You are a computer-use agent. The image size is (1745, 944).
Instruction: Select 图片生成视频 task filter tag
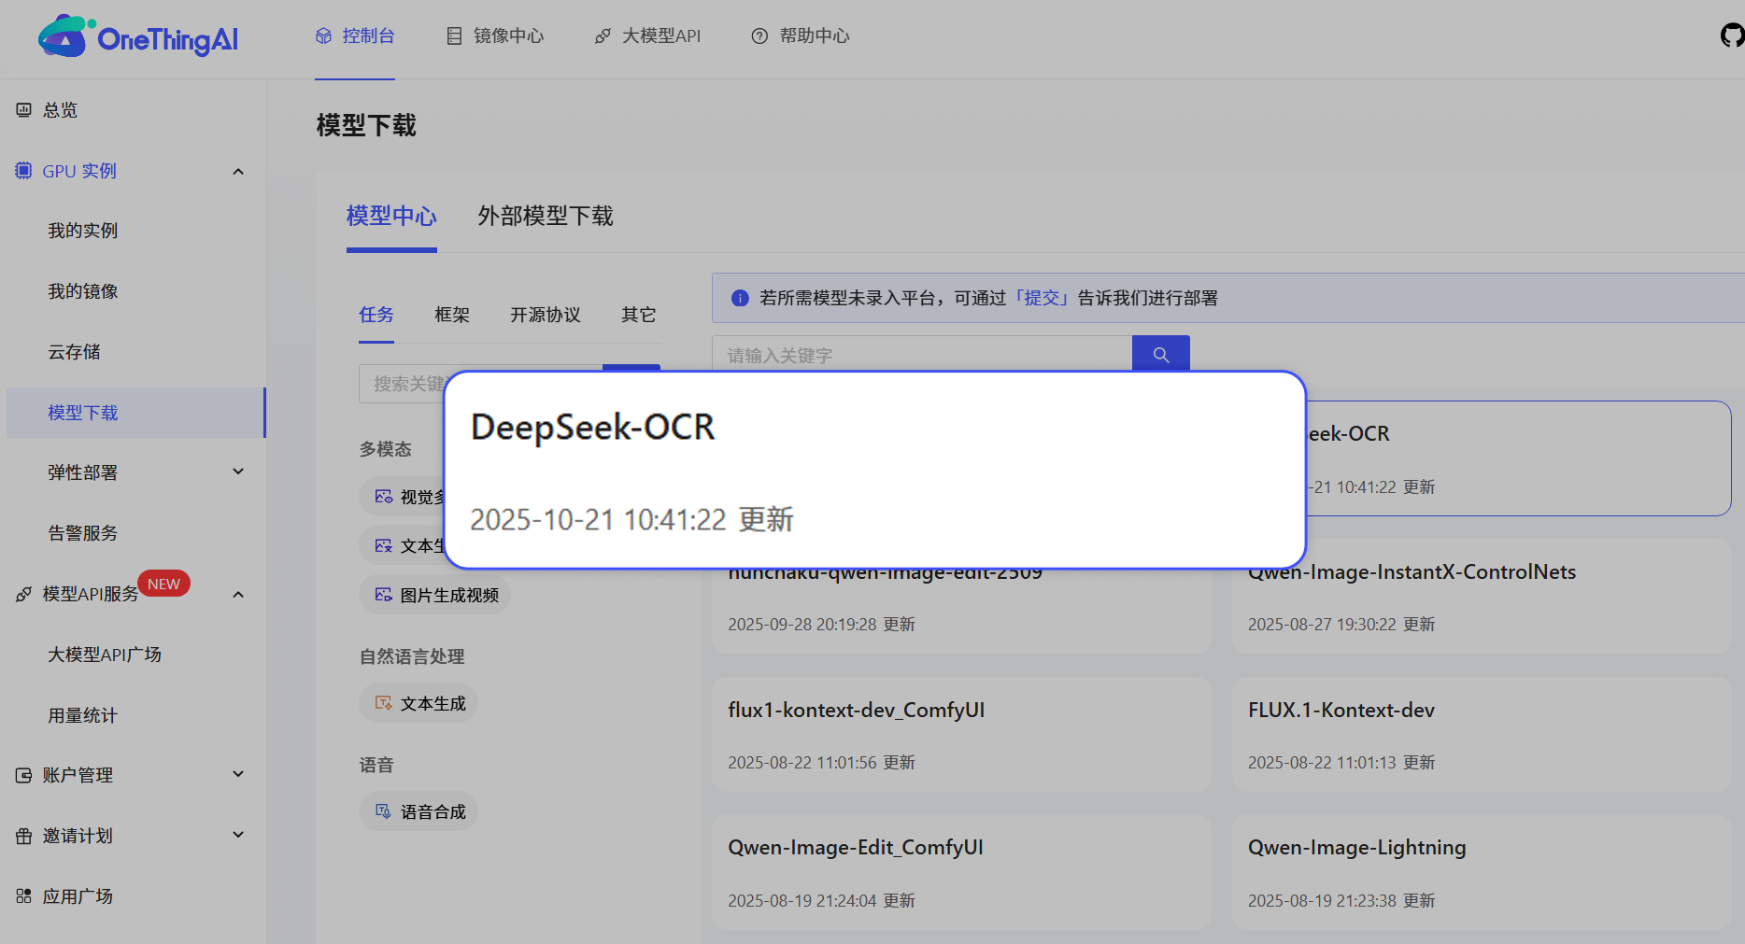click(435, 595)
